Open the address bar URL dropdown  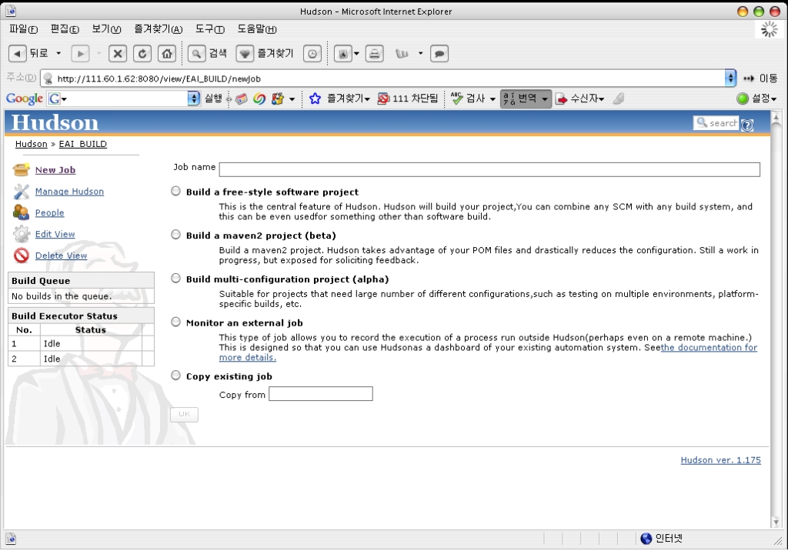pyautogui.click(x=730, y=78)
